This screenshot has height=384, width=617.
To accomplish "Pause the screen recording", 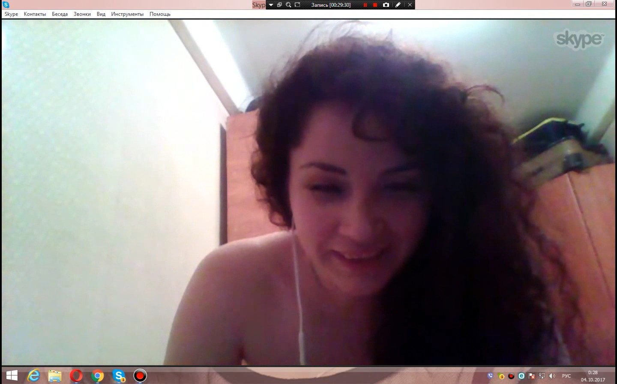I will [x=365, y=5].
